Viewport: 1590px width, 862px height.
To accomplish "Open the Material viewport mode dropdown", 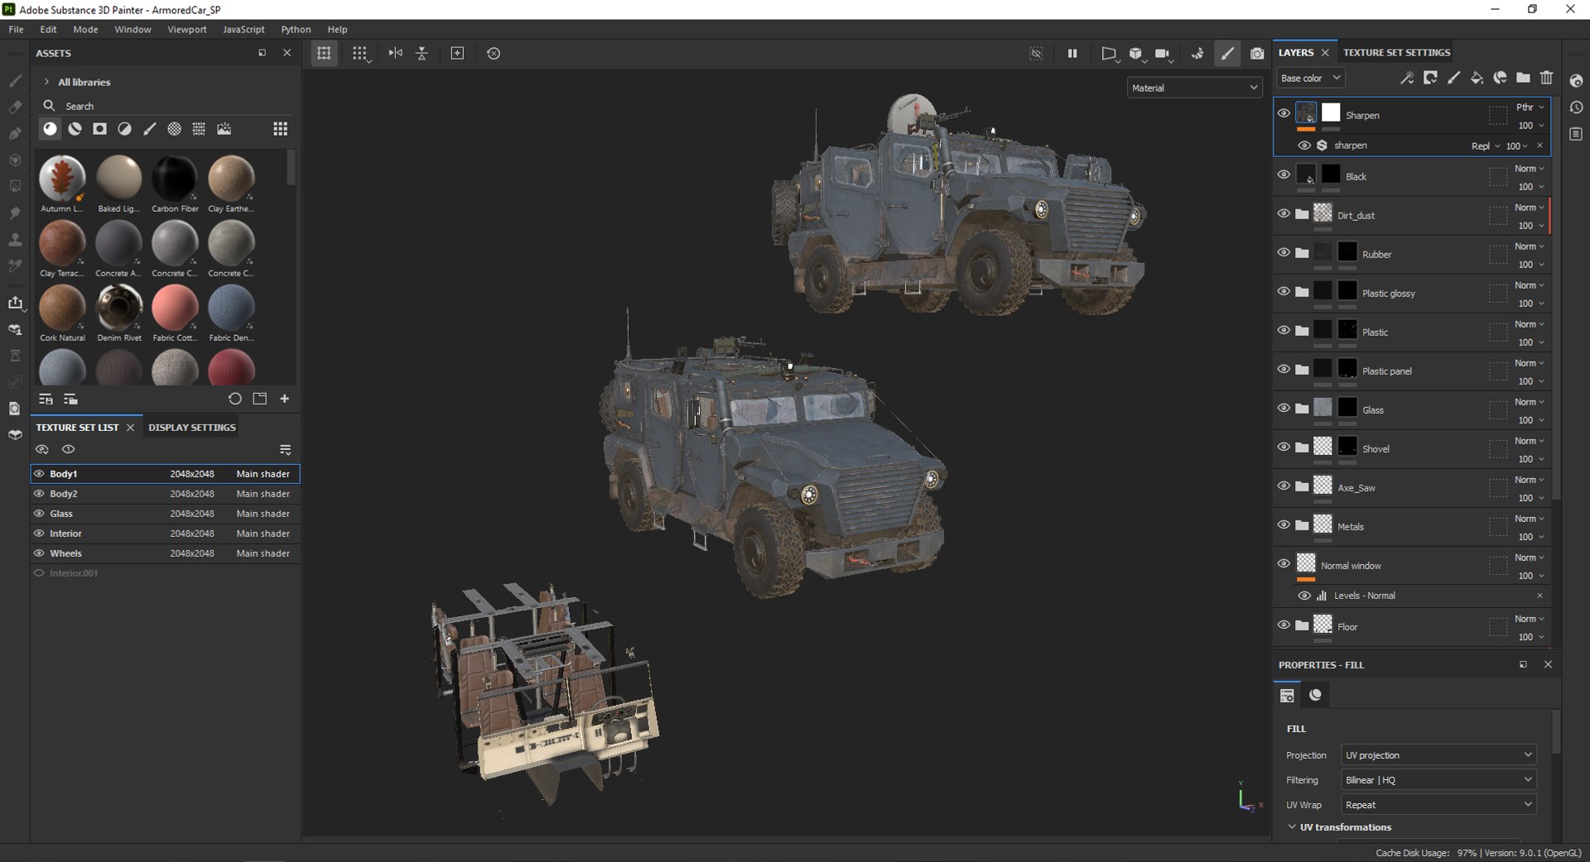I will coord(1194,88).
